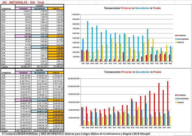192x136 pixels.
Task: Select the UNIDADES total cell 22.025.791
Action: [23, 66]
